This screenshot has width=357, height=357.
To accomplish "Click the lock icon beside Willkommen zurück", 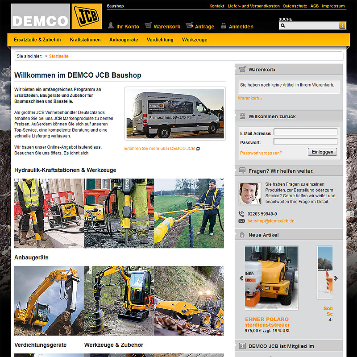I will point(242,116).
